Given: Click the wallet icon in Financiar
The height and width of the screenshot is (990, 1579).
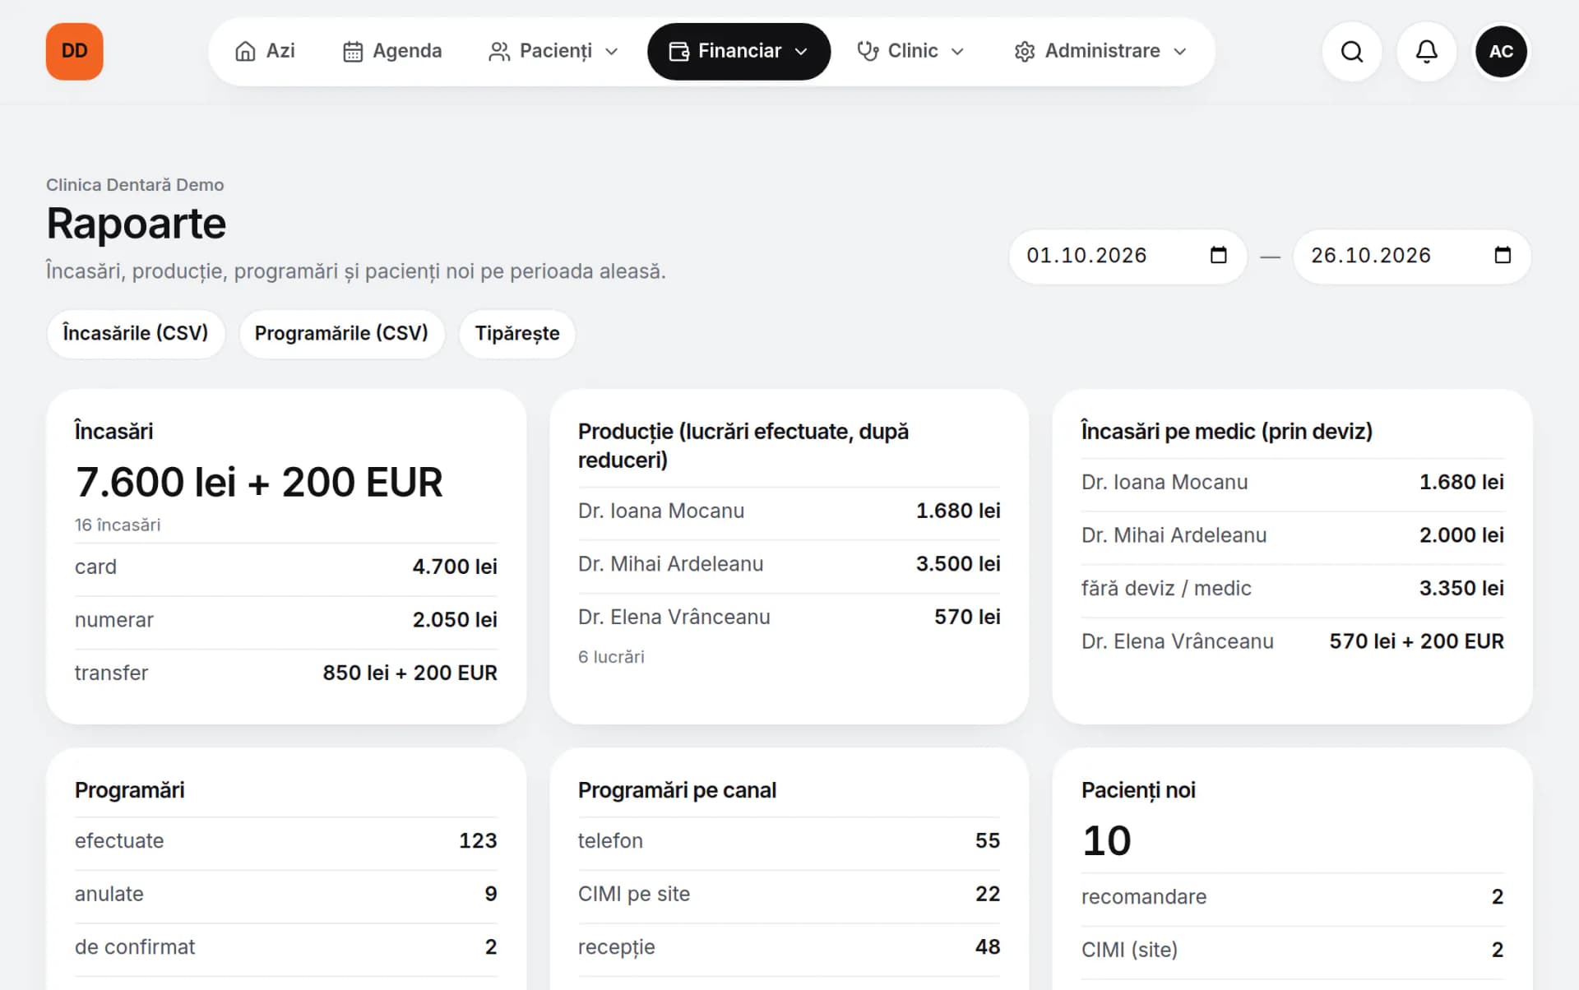Looking at the screenshot, I should pyautogui.click(x=678, y=52).
